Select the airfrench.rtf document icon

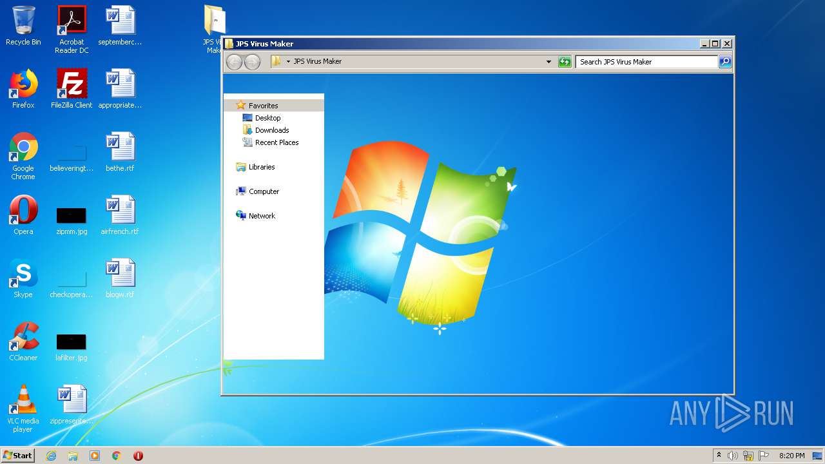(x=120, y=215)
